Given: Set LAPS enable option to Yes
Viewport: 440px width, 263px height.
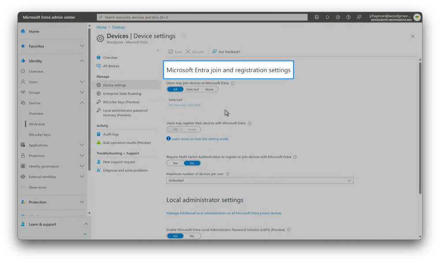Looking at the screenshot, I should click(175, 236).
